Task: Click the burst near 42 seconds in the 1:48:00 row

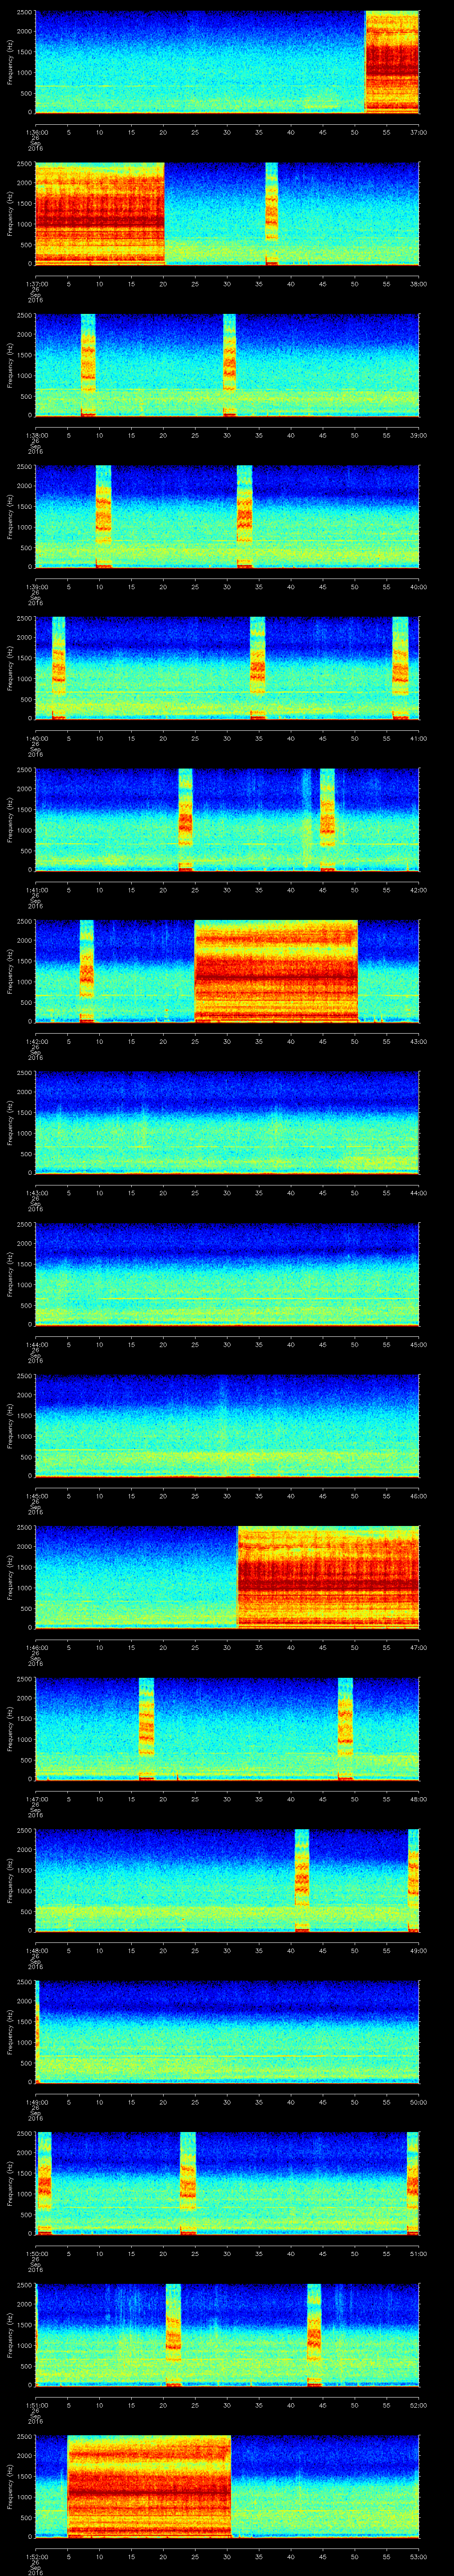Action: tap(301, 1878)
